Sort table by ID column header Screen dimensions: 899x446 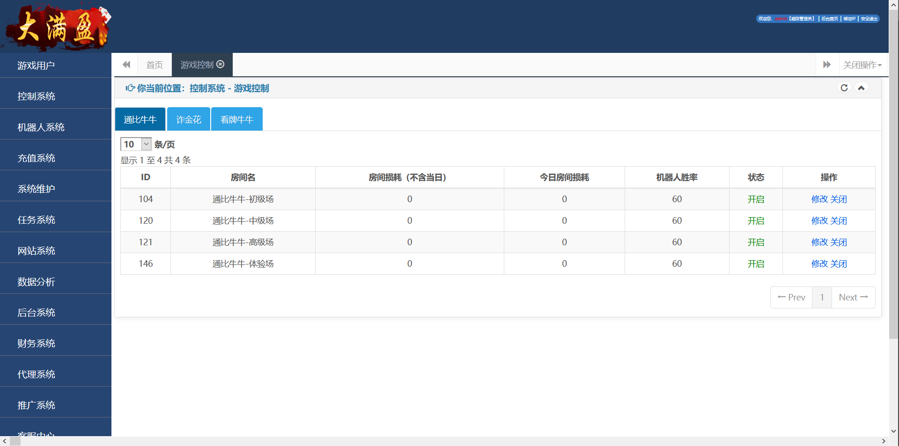[x=146, y=177]
